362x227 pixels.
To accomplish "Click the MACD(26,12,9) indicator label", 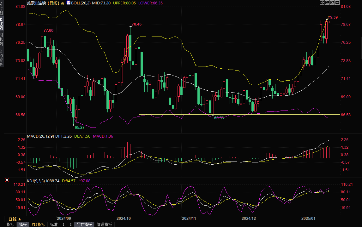I will coord(40,136).
